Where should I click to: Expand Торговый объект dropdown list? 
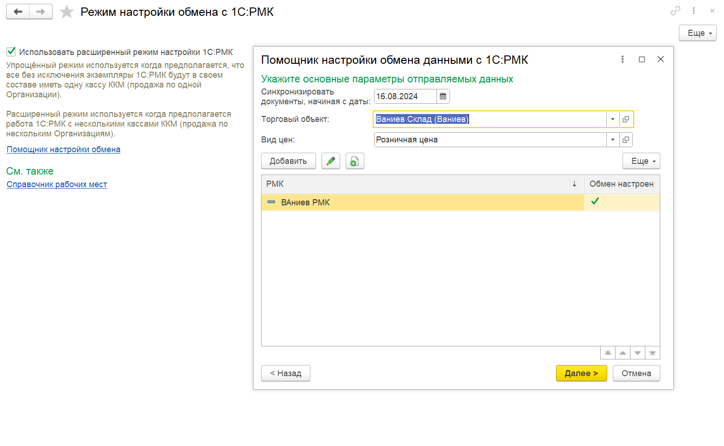(x=613, y=119)
